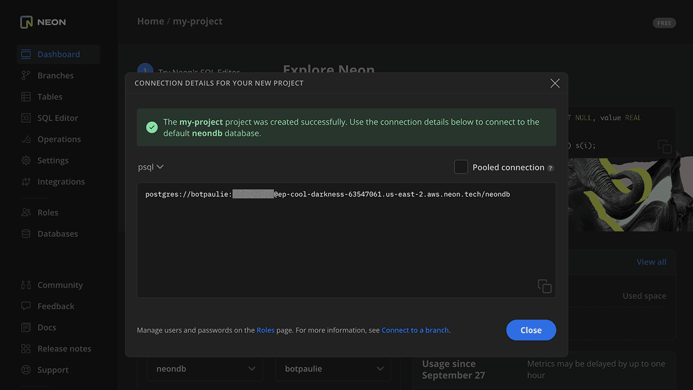Click the Roles label in sidebar

pyautogui.click(x=48, y=213)
